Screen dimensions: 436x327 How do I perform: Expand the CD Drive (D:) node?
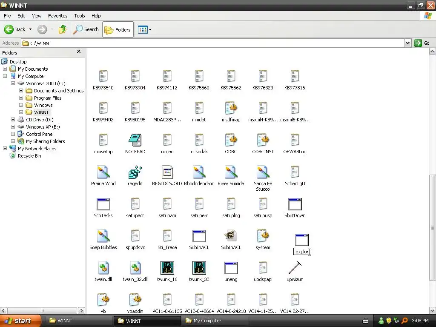point(13,119)
